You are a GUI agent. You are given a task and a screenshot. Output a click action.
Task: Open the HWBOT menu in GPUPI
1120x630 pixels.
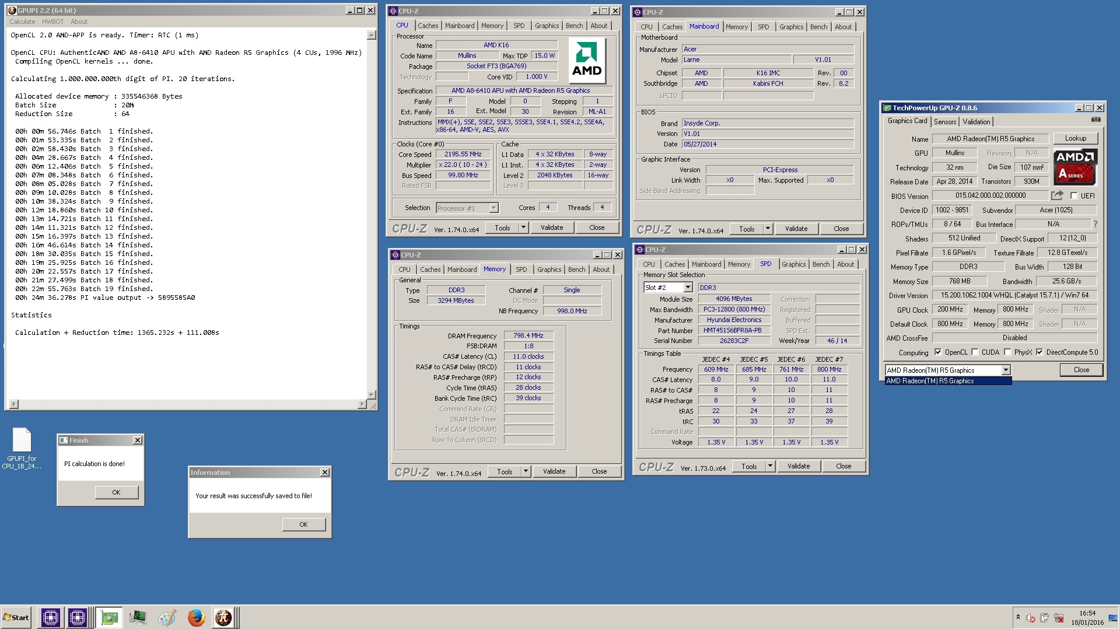[x=52, y=22]
